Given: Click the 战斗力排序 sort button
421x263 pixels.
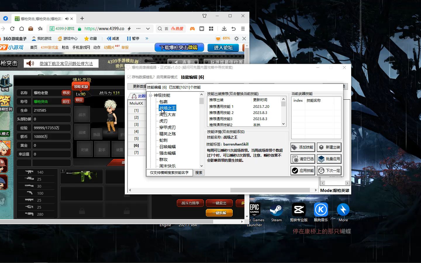Looking at the screenshot, I should 190,203.
